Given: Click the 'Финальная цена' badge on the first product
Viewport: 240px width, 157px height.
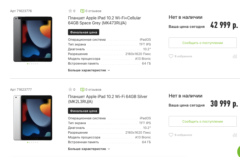Looking at the screenshot, I should (83, 32).
